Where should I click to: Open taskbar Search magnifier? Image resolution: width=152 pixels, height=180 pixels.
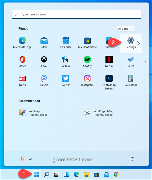[x=47, y=174]
